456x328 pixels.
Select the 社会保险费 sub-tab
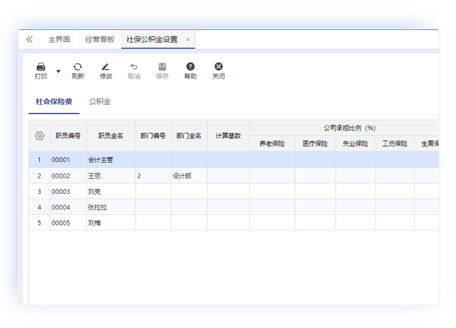(54, 101)
